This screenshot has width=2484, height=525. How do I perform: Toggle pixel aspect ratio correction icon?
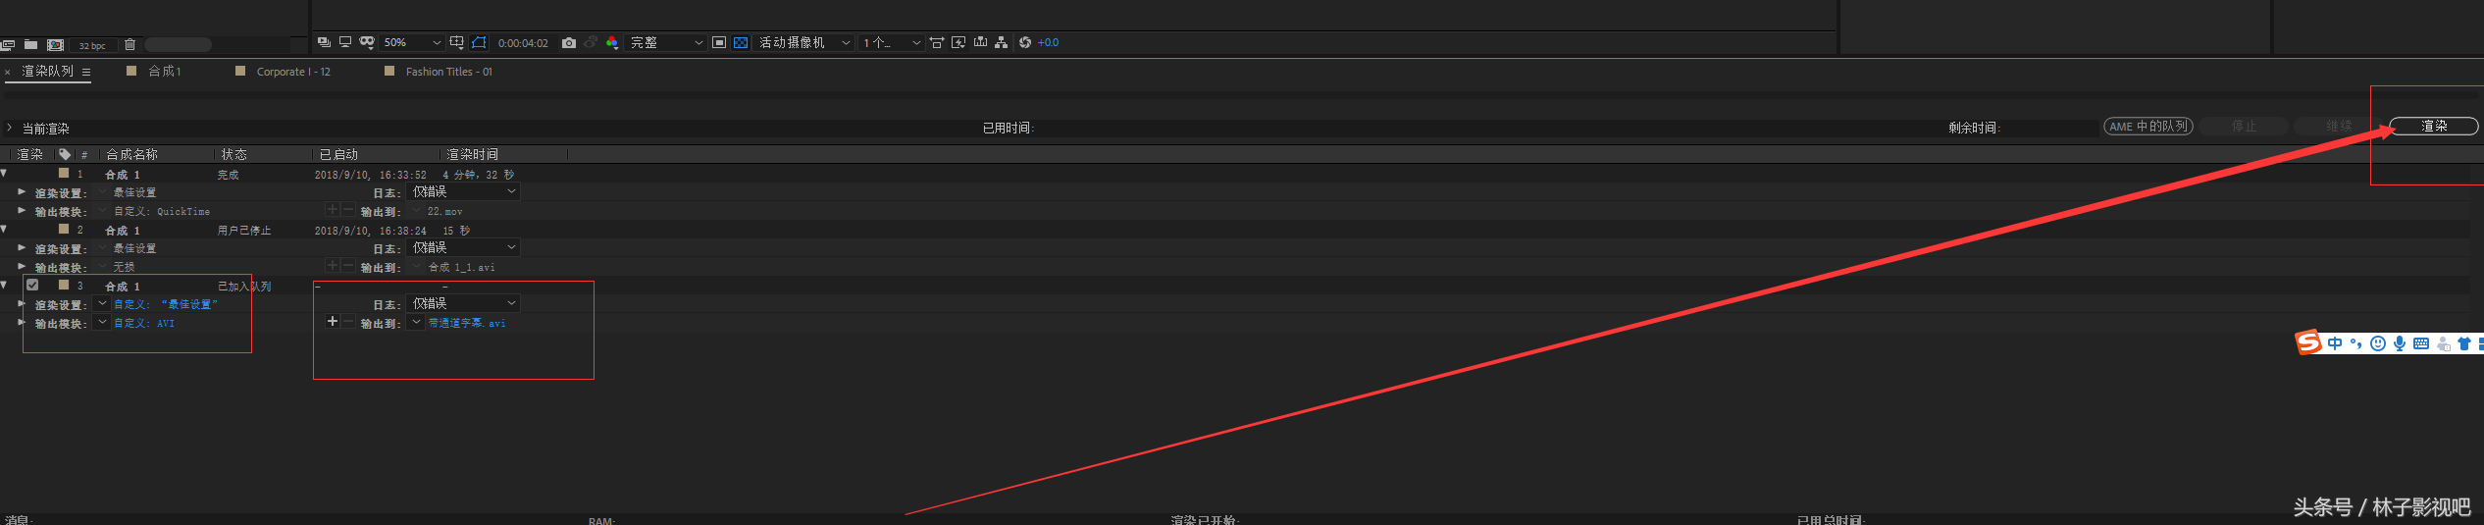pos(937,42)
